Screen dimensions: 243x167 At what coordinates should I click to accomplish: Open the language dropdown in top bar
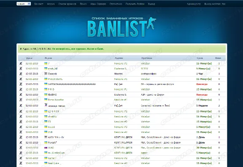coord(24,4)
